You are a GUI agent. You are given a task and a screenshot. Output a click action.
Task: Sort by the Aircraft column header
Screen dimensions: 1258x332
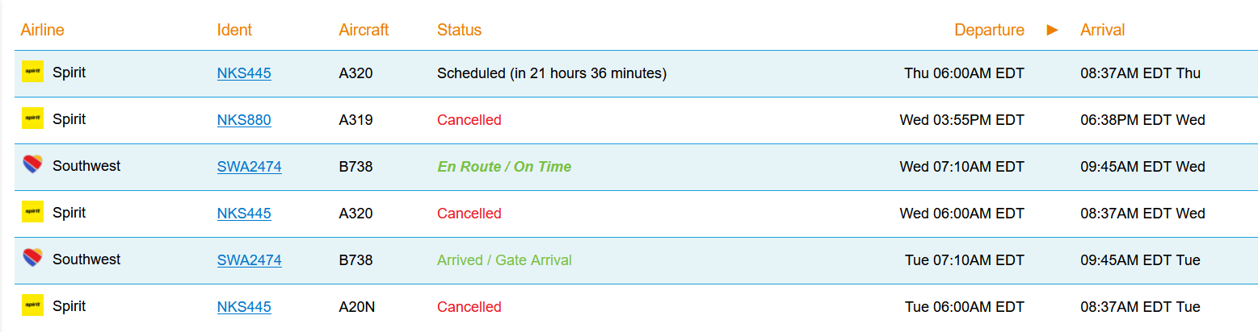[364, 30]
